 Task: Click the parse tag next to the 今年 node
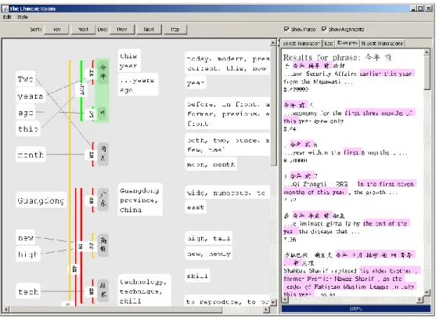[x=91, y=74]
